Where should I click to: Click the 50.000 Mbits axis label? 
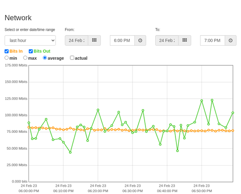pos(17,148)
